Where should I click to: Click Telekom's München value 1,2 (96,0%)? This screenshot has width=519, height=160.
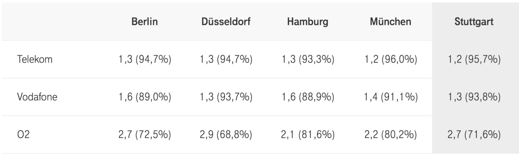pyautogui.click(x=391, y=59)
